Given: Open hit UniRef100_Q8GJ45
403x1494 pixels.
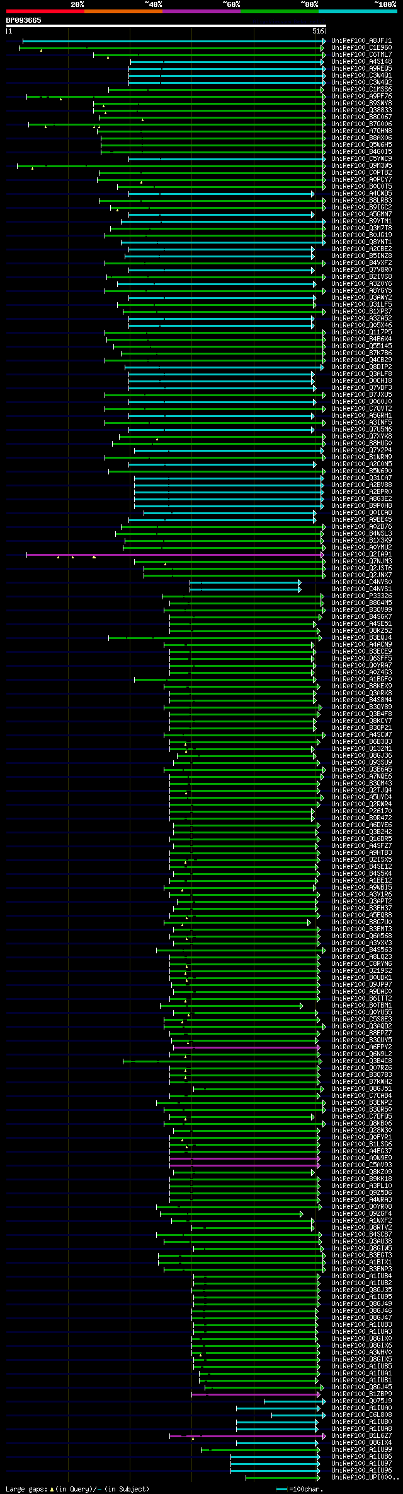Looking at the screenshot, I should point(361,1387).
